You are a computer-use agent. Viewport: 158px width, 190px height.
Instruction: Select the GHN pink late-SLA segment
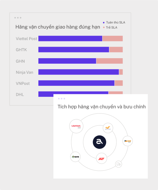tap(110, 61)
